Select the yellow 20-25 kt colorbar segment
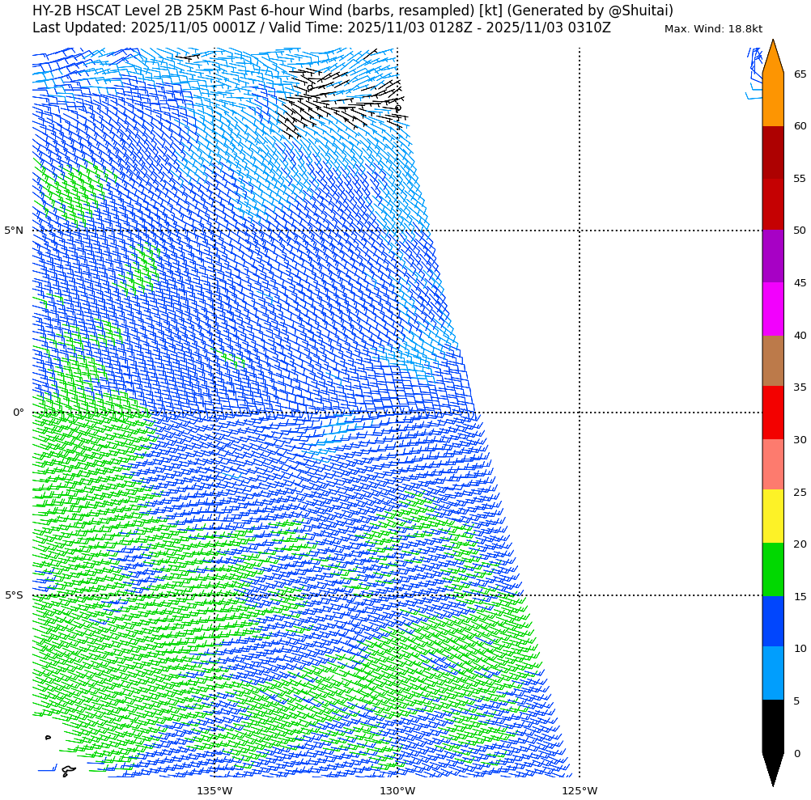 772,516
